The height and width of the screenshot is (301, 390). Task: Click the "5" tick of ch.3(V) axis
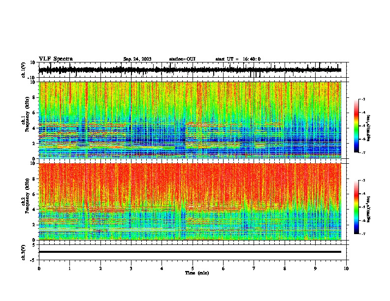coord(34,244)
